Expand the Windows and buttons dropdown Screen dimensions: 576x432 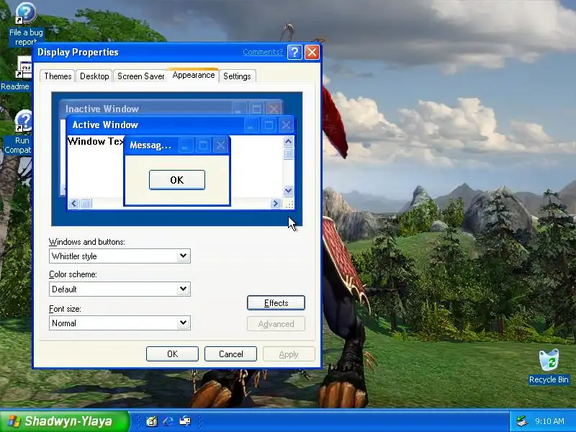click(183, 256)
